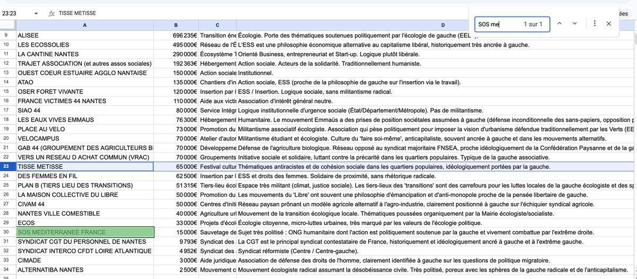Click cell 'ALTERNATIBA NANTES'
637x279 pixels.
[x=85, y=270]
